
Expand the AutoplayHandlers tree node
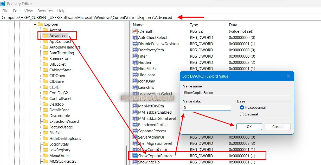pyautogui.click(x=40, y=47)
